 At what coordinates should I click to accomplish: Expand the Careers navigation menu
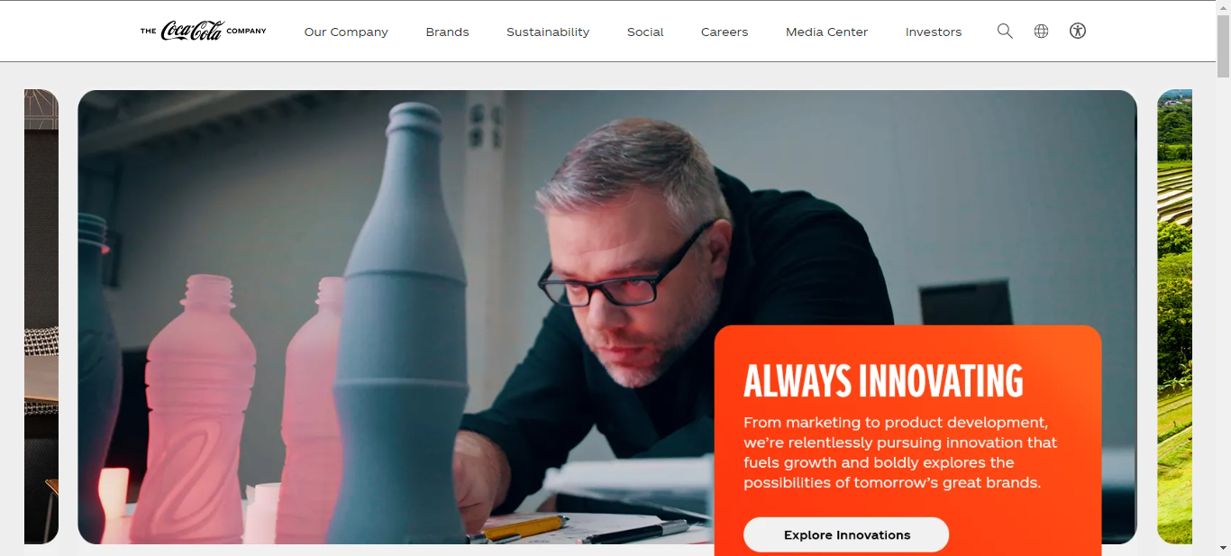725,32
